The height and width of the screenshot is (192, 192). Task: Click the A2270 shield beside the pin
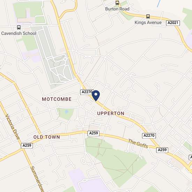coord(87,92)
